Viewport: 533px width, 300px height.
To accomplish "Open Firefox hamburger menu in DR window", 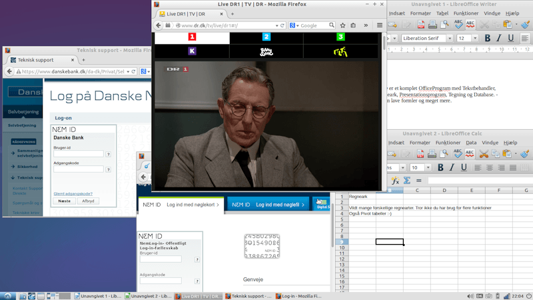I will tap(380, 25).
